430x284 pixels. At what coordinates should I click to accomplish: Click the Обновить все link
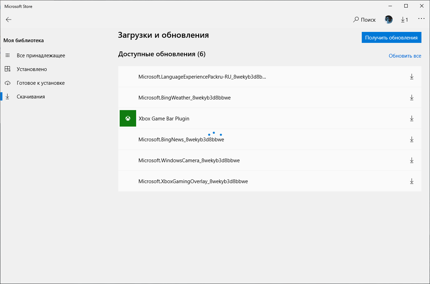pos(405,56)
